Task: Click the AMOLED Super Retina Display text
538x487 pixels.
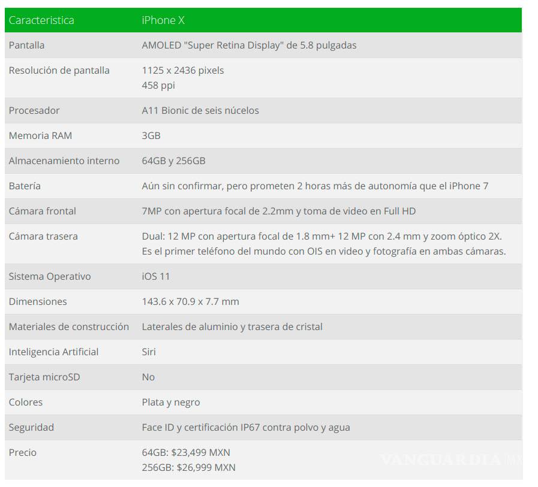Action: pyautogui.click(x=249, y=45)
